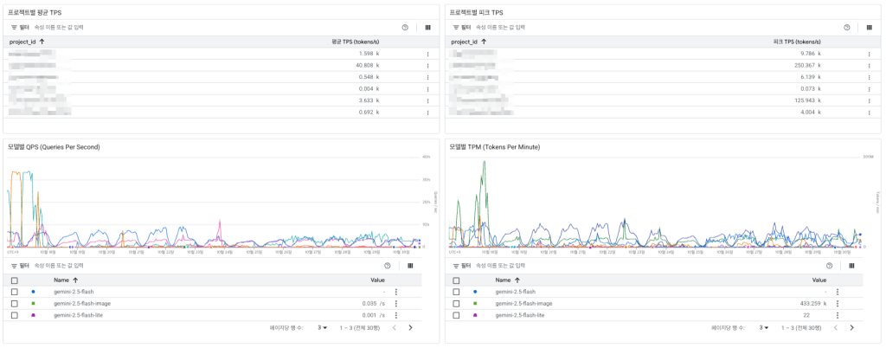Sort by Name column in 모델별 TPM table

point(507,280)
